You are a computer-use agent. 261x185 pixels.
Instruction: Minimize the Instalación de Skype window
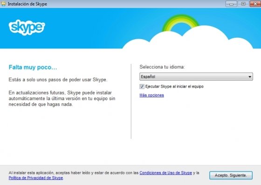tap(231, 4)
